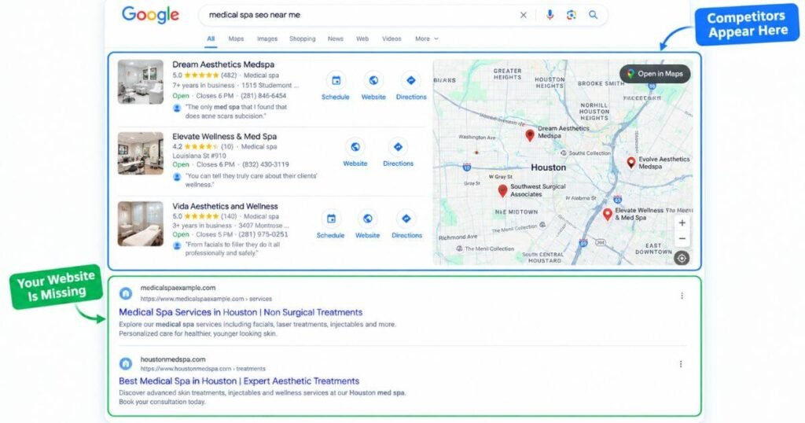Image resolution: width=805 pixels, height=423 pixels.
Task: Click the Houston city label on map
Action: click(x=548, y=168)
